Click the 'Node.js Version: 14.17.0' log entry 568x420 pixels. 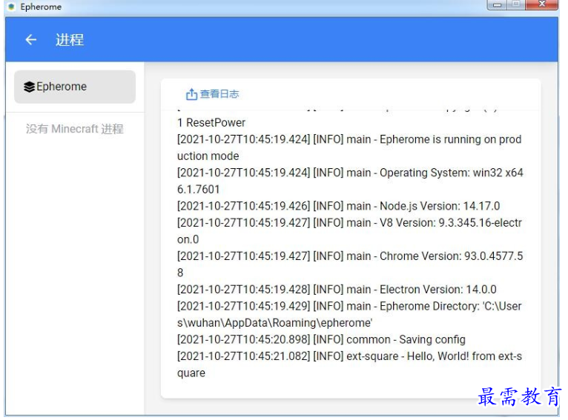click(x=338, y=206)
